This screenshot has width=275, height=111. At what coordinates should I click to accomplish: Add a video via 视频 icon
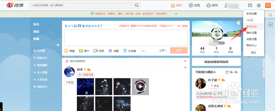pos(99,51)
